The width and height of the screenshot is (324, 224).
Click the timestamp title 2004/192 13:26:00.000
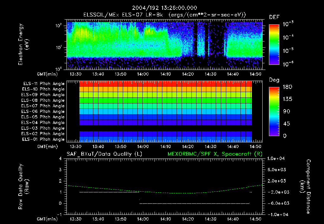(165, 8)
